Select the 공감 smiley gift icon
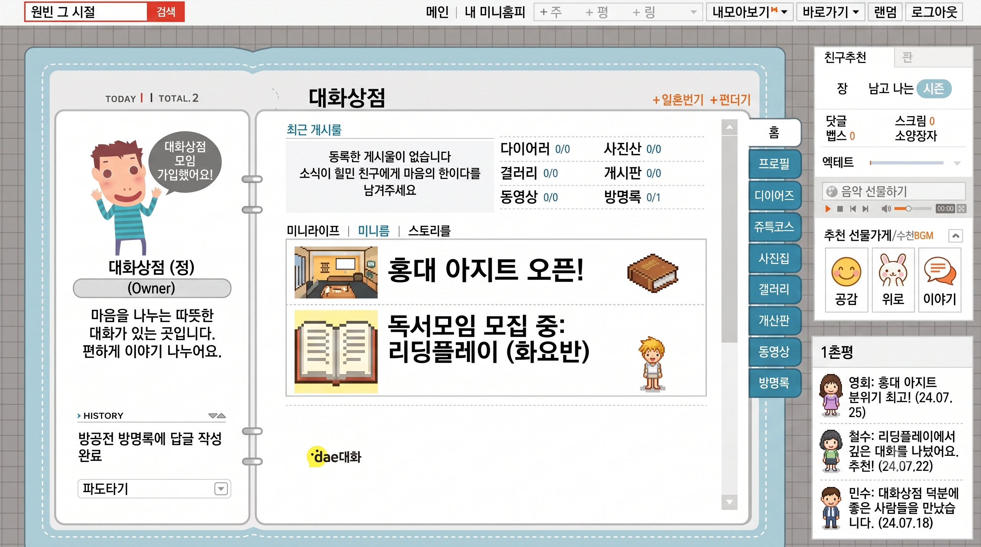Image resolution: width=981 pixels, height=547 pixels. (846, 280)
